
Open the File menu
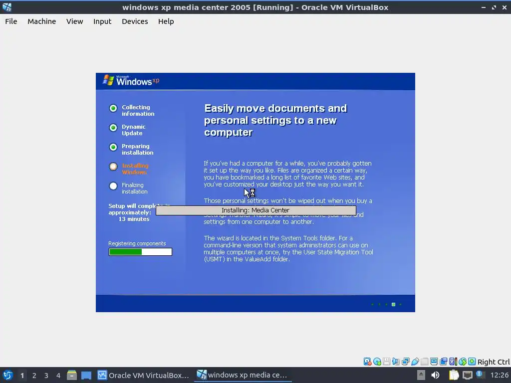tap(11, 21)
